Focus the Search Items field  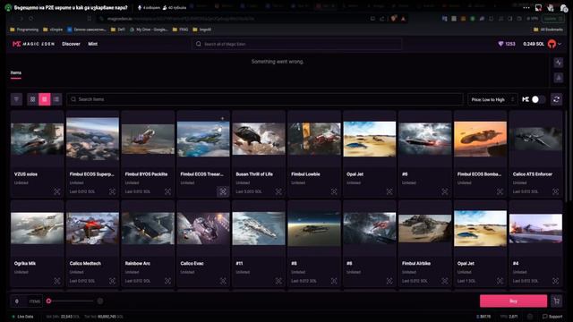click(265, 99)
